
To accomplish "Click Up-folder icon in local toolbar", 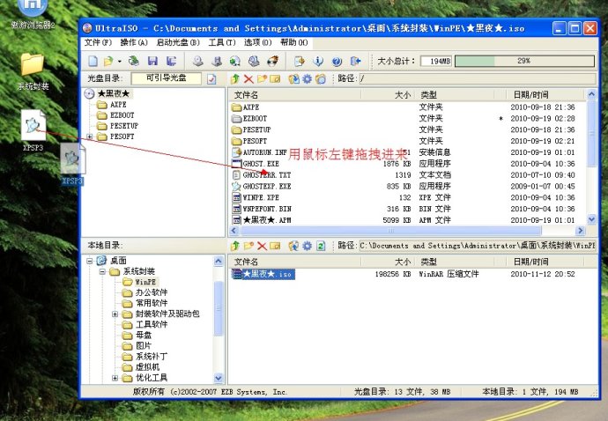I will coord(235,246).
